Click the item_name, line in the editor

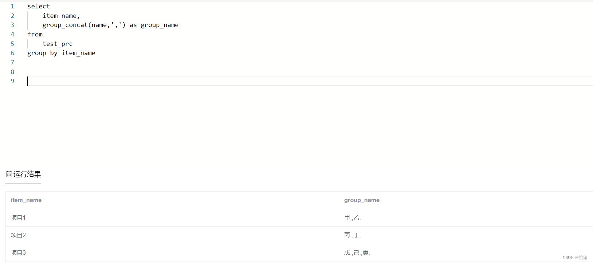[x=61, y=16]
